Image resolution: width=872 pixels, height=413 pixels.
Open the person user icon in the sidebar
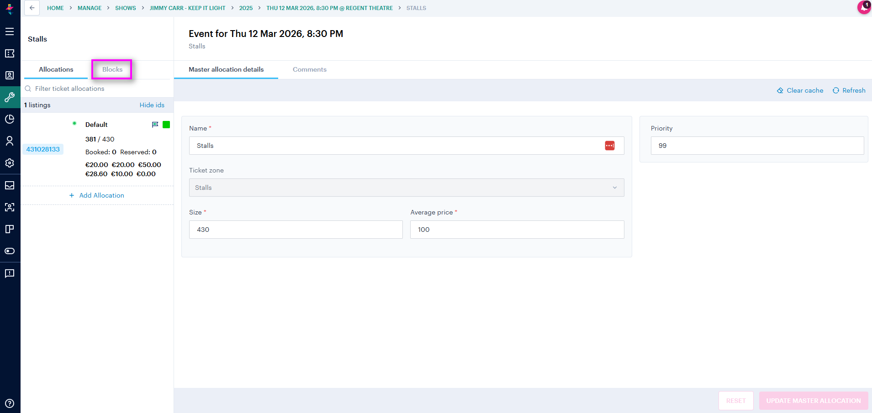tap(10, 141)
